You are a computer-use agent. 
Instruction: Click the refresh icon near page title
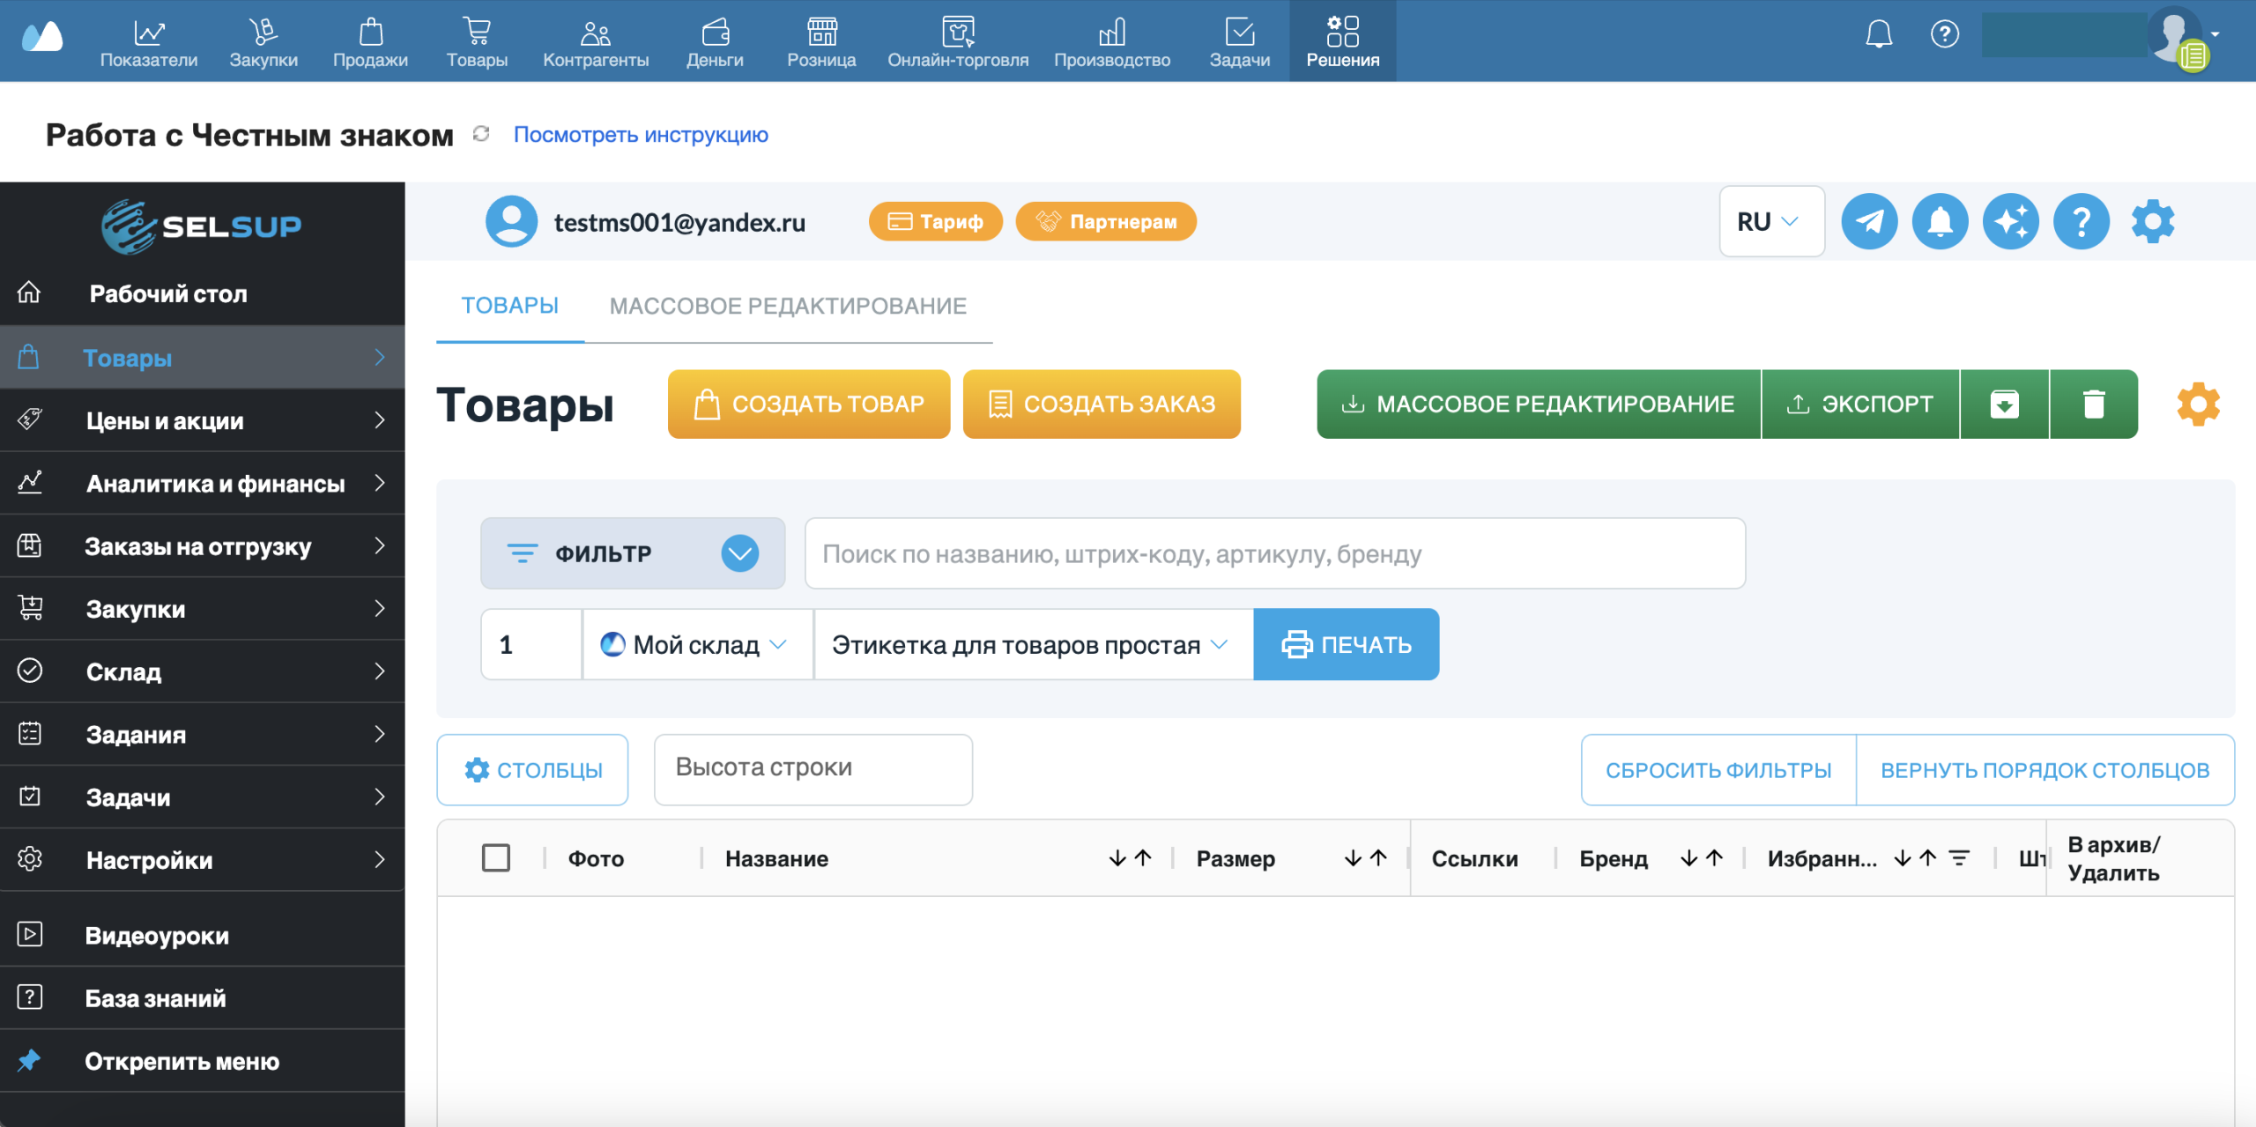tap(481, 134)
